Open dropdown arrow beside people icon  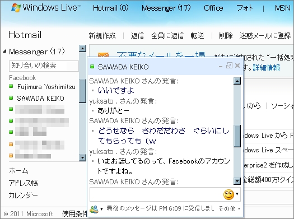pos(101,209)
